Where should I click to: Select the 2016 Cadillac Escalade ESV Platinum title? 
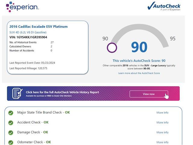(39, 27)
